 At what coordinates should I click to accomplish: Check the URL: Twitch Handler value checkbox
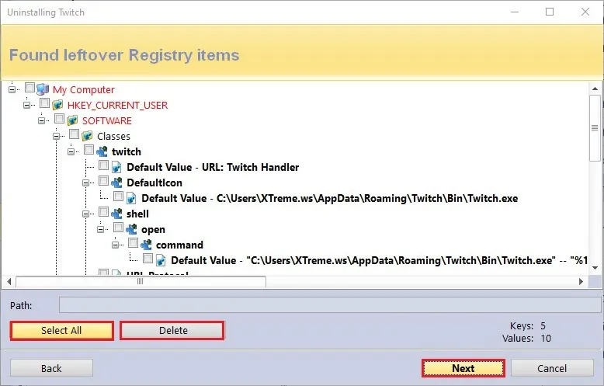[103, 165]
